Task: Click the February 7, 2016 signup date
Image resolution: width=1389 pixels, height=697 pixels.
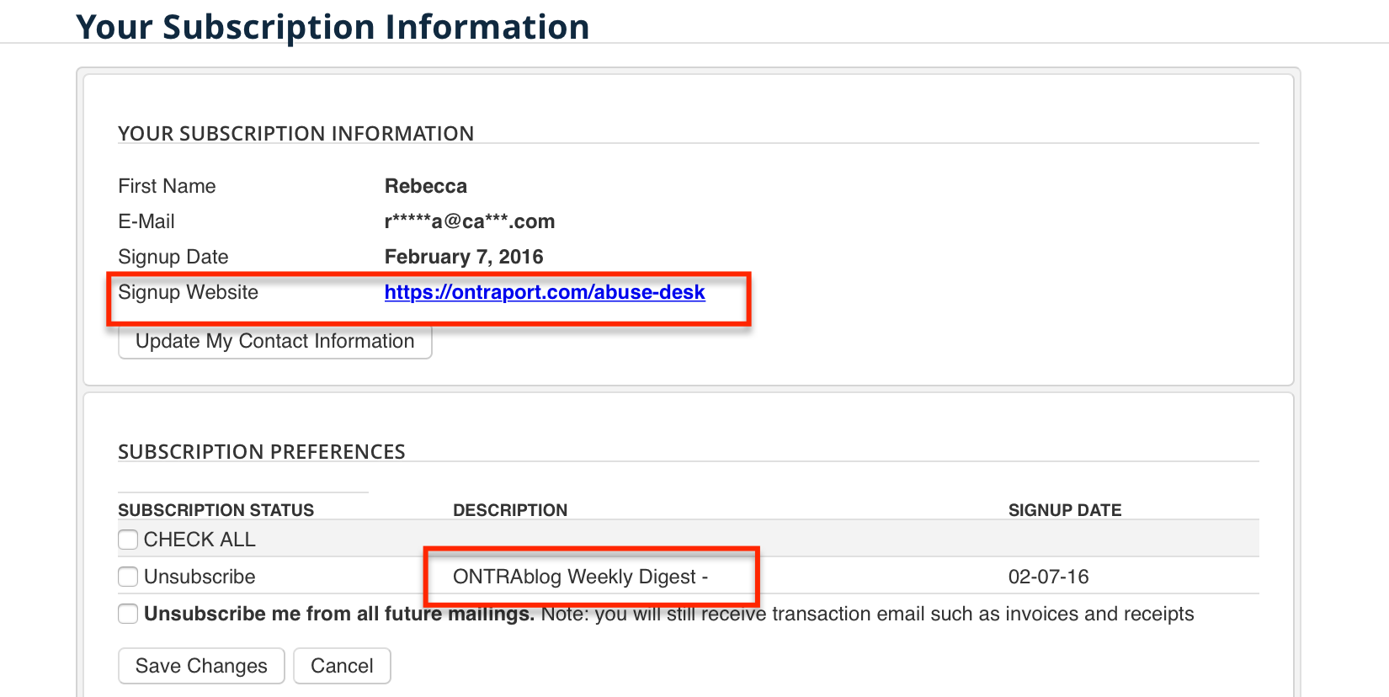Action: (464, 257)
